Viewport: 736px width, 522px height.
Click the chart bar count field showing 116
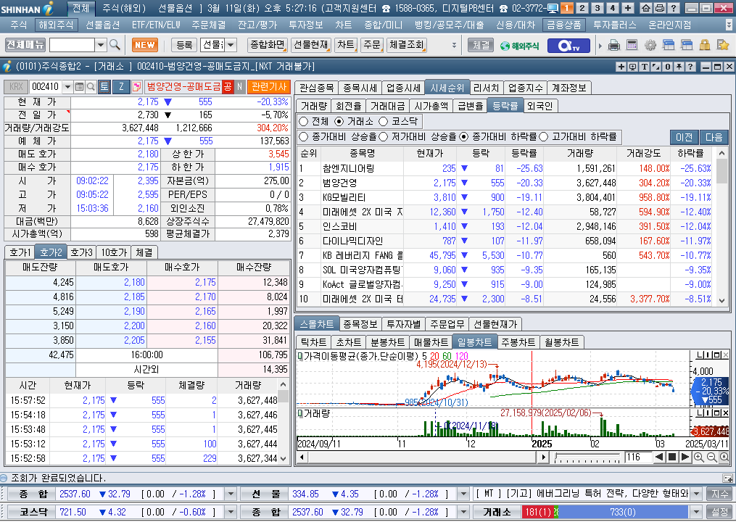(638, 457)
